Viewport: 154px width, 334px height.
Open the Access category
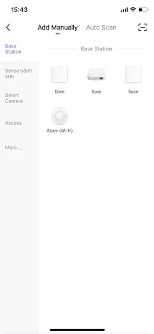point(13,123)
